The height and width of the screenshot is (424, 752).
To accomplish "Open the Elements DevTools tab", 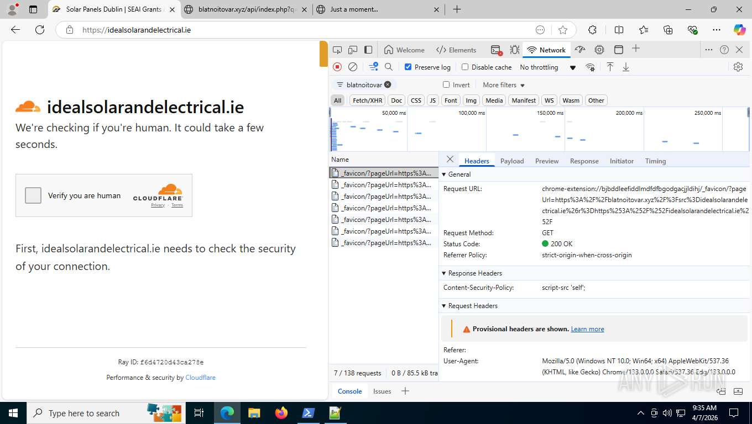I will click(456, 50).
